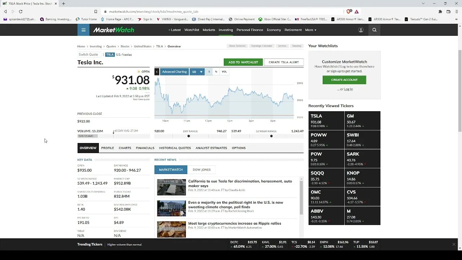The height and width of the screenshot is (260, 462).
Task: Open browser wallet icon in toolbar
Action: coord(449,12)
